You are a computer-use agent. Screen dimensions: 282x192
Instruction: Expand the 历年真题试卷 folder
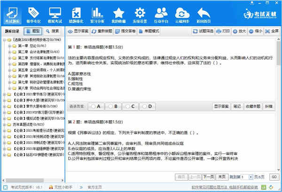pos(5,125)
